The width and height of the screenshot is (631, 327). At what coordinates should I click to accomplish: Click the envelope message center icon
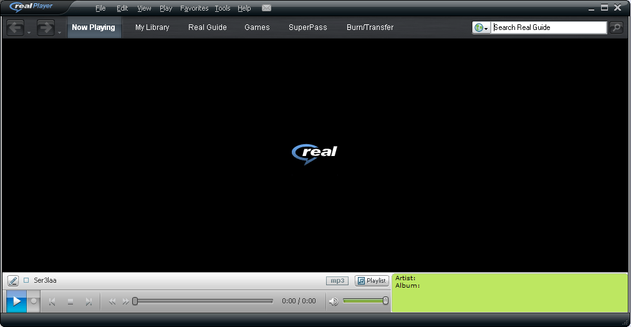tap(266, 8)
